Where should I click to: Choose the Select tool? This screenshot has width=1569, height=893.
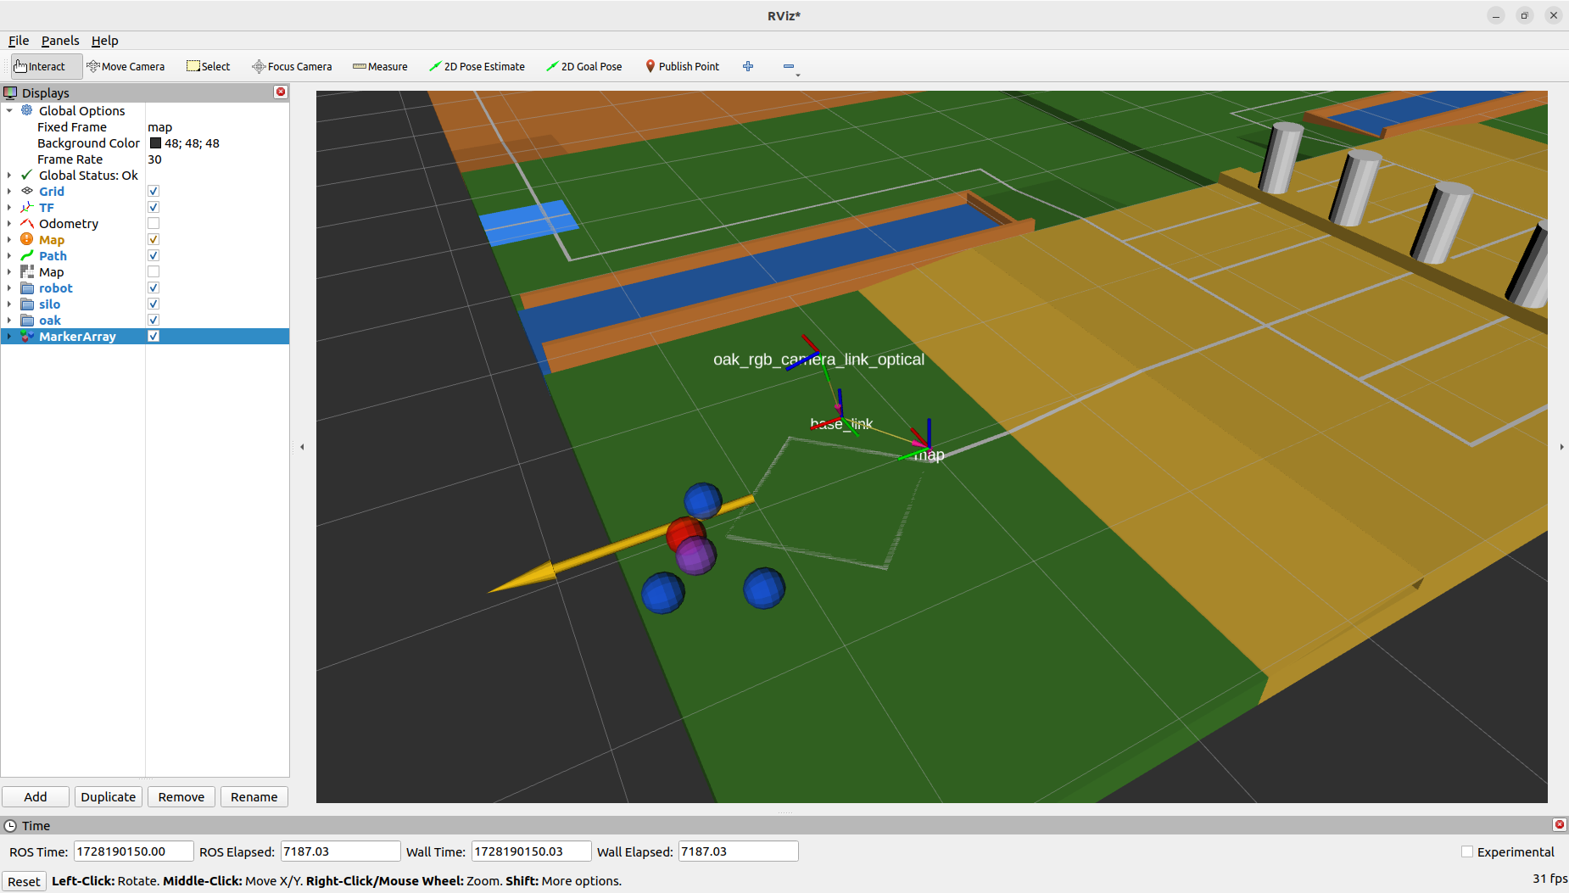[209, 66]
